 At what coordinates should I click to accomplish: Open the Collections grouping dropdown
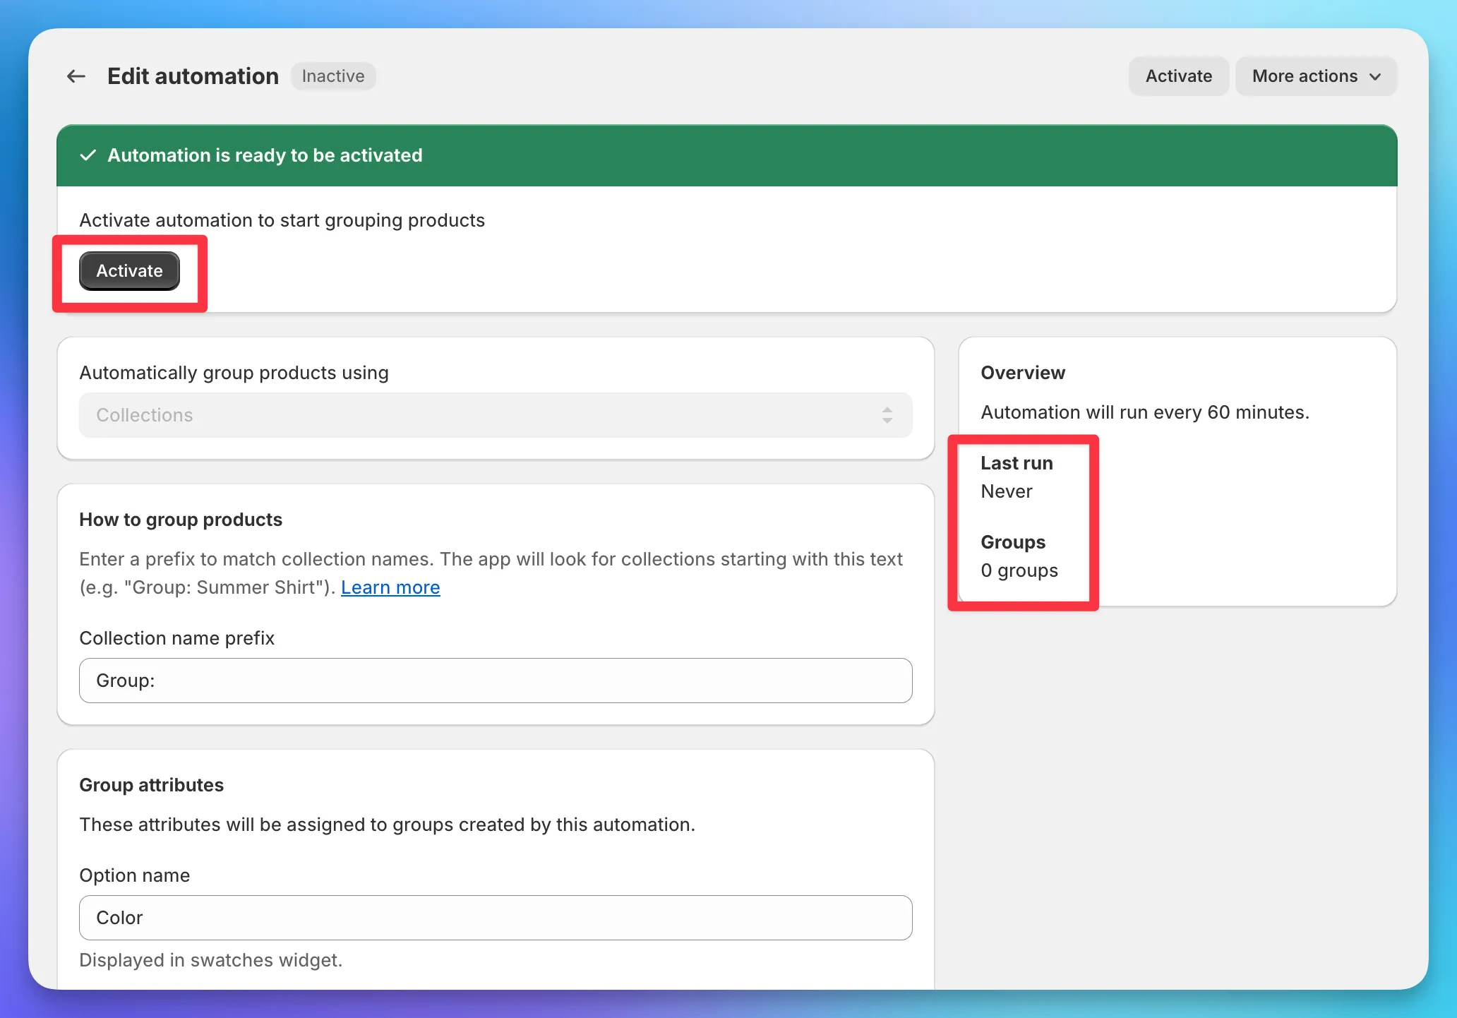pyautogui.click(x=496, y=415)
